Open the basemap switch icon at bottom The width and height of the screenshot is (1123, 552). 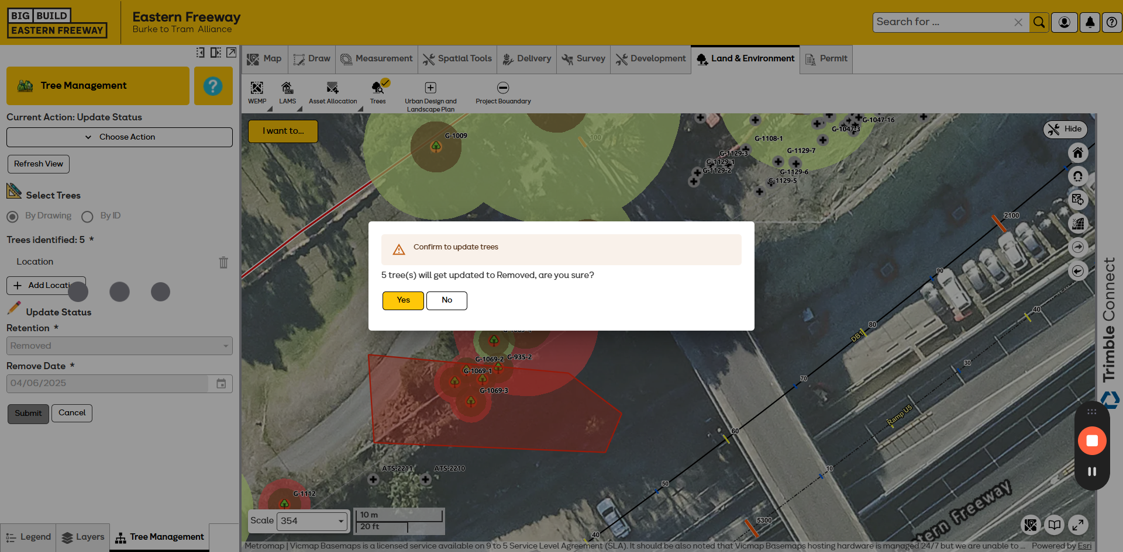click(1031, 525)
